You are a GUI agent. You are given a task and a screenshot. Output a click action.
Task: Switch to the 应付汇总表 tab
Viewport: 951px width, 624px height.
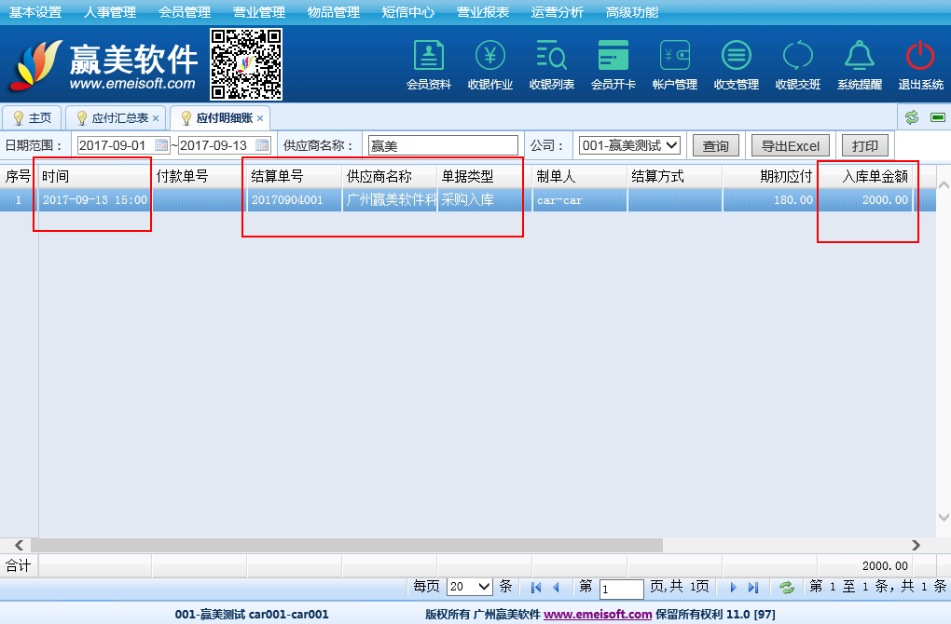tap(118, 118)
